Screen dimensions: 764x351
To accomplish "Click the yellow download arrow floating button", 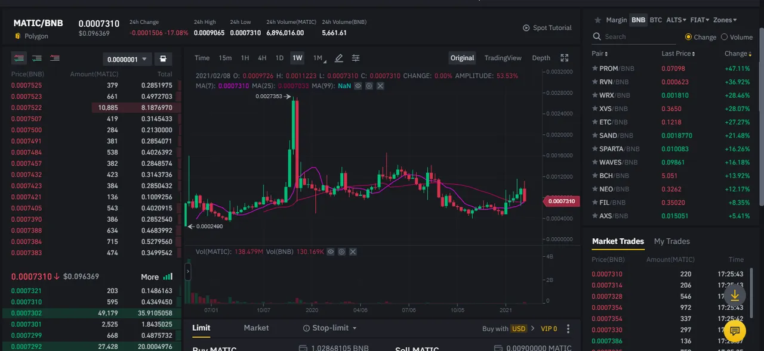I will tap(735, 295).
